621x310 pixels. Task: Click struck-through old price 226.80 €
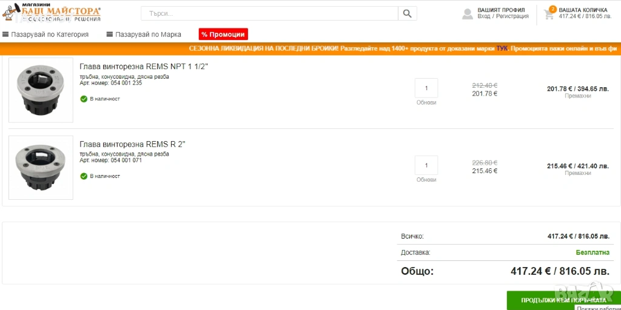coord(485,162)
